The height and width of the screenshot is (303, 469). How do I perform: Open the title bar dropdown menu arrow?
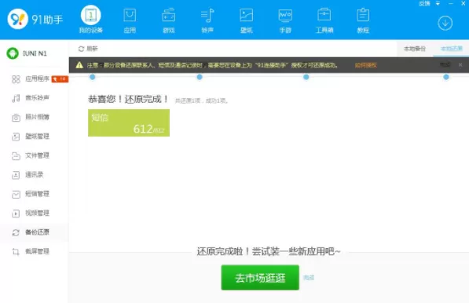[438, 3]
